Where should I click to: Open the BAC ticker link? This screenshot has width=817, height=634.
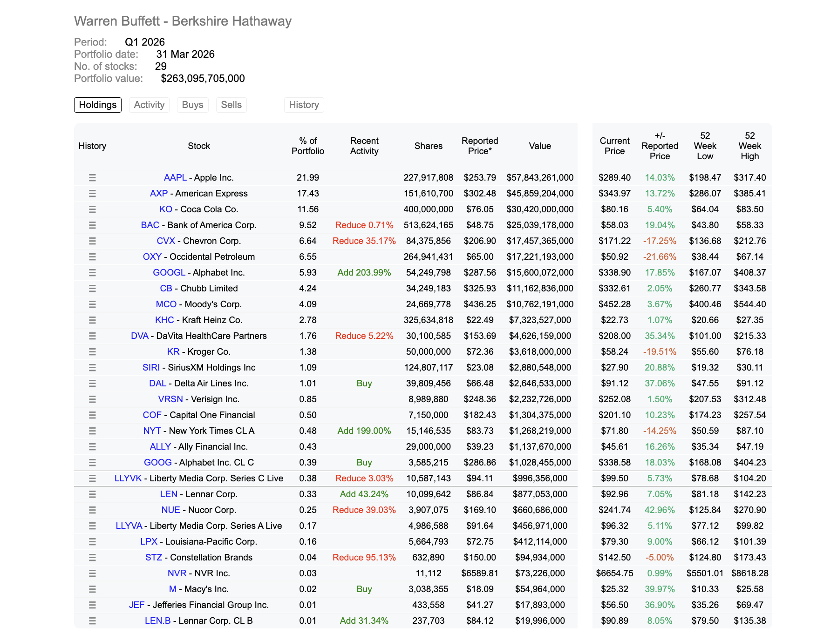coord(150,225)
